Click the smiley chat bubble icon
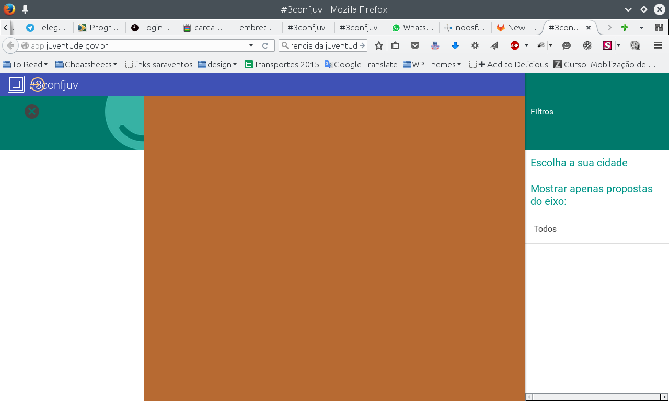This screenshot has width=669, height=401. click(567, 45)
